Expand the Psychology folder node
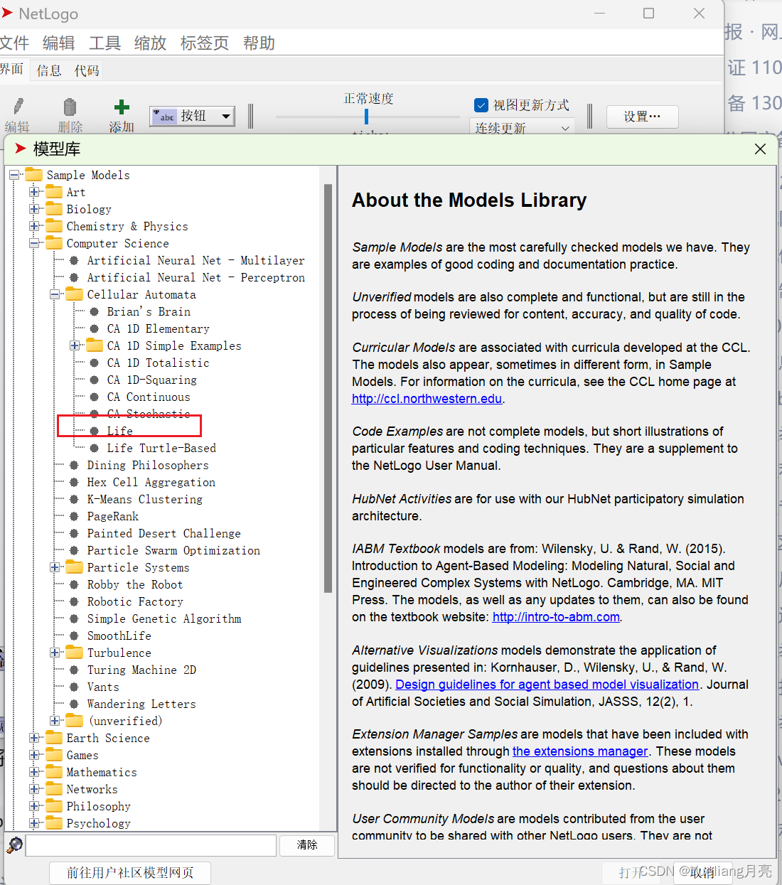Viewport: 782px width, 885px height. coord(34,823)
